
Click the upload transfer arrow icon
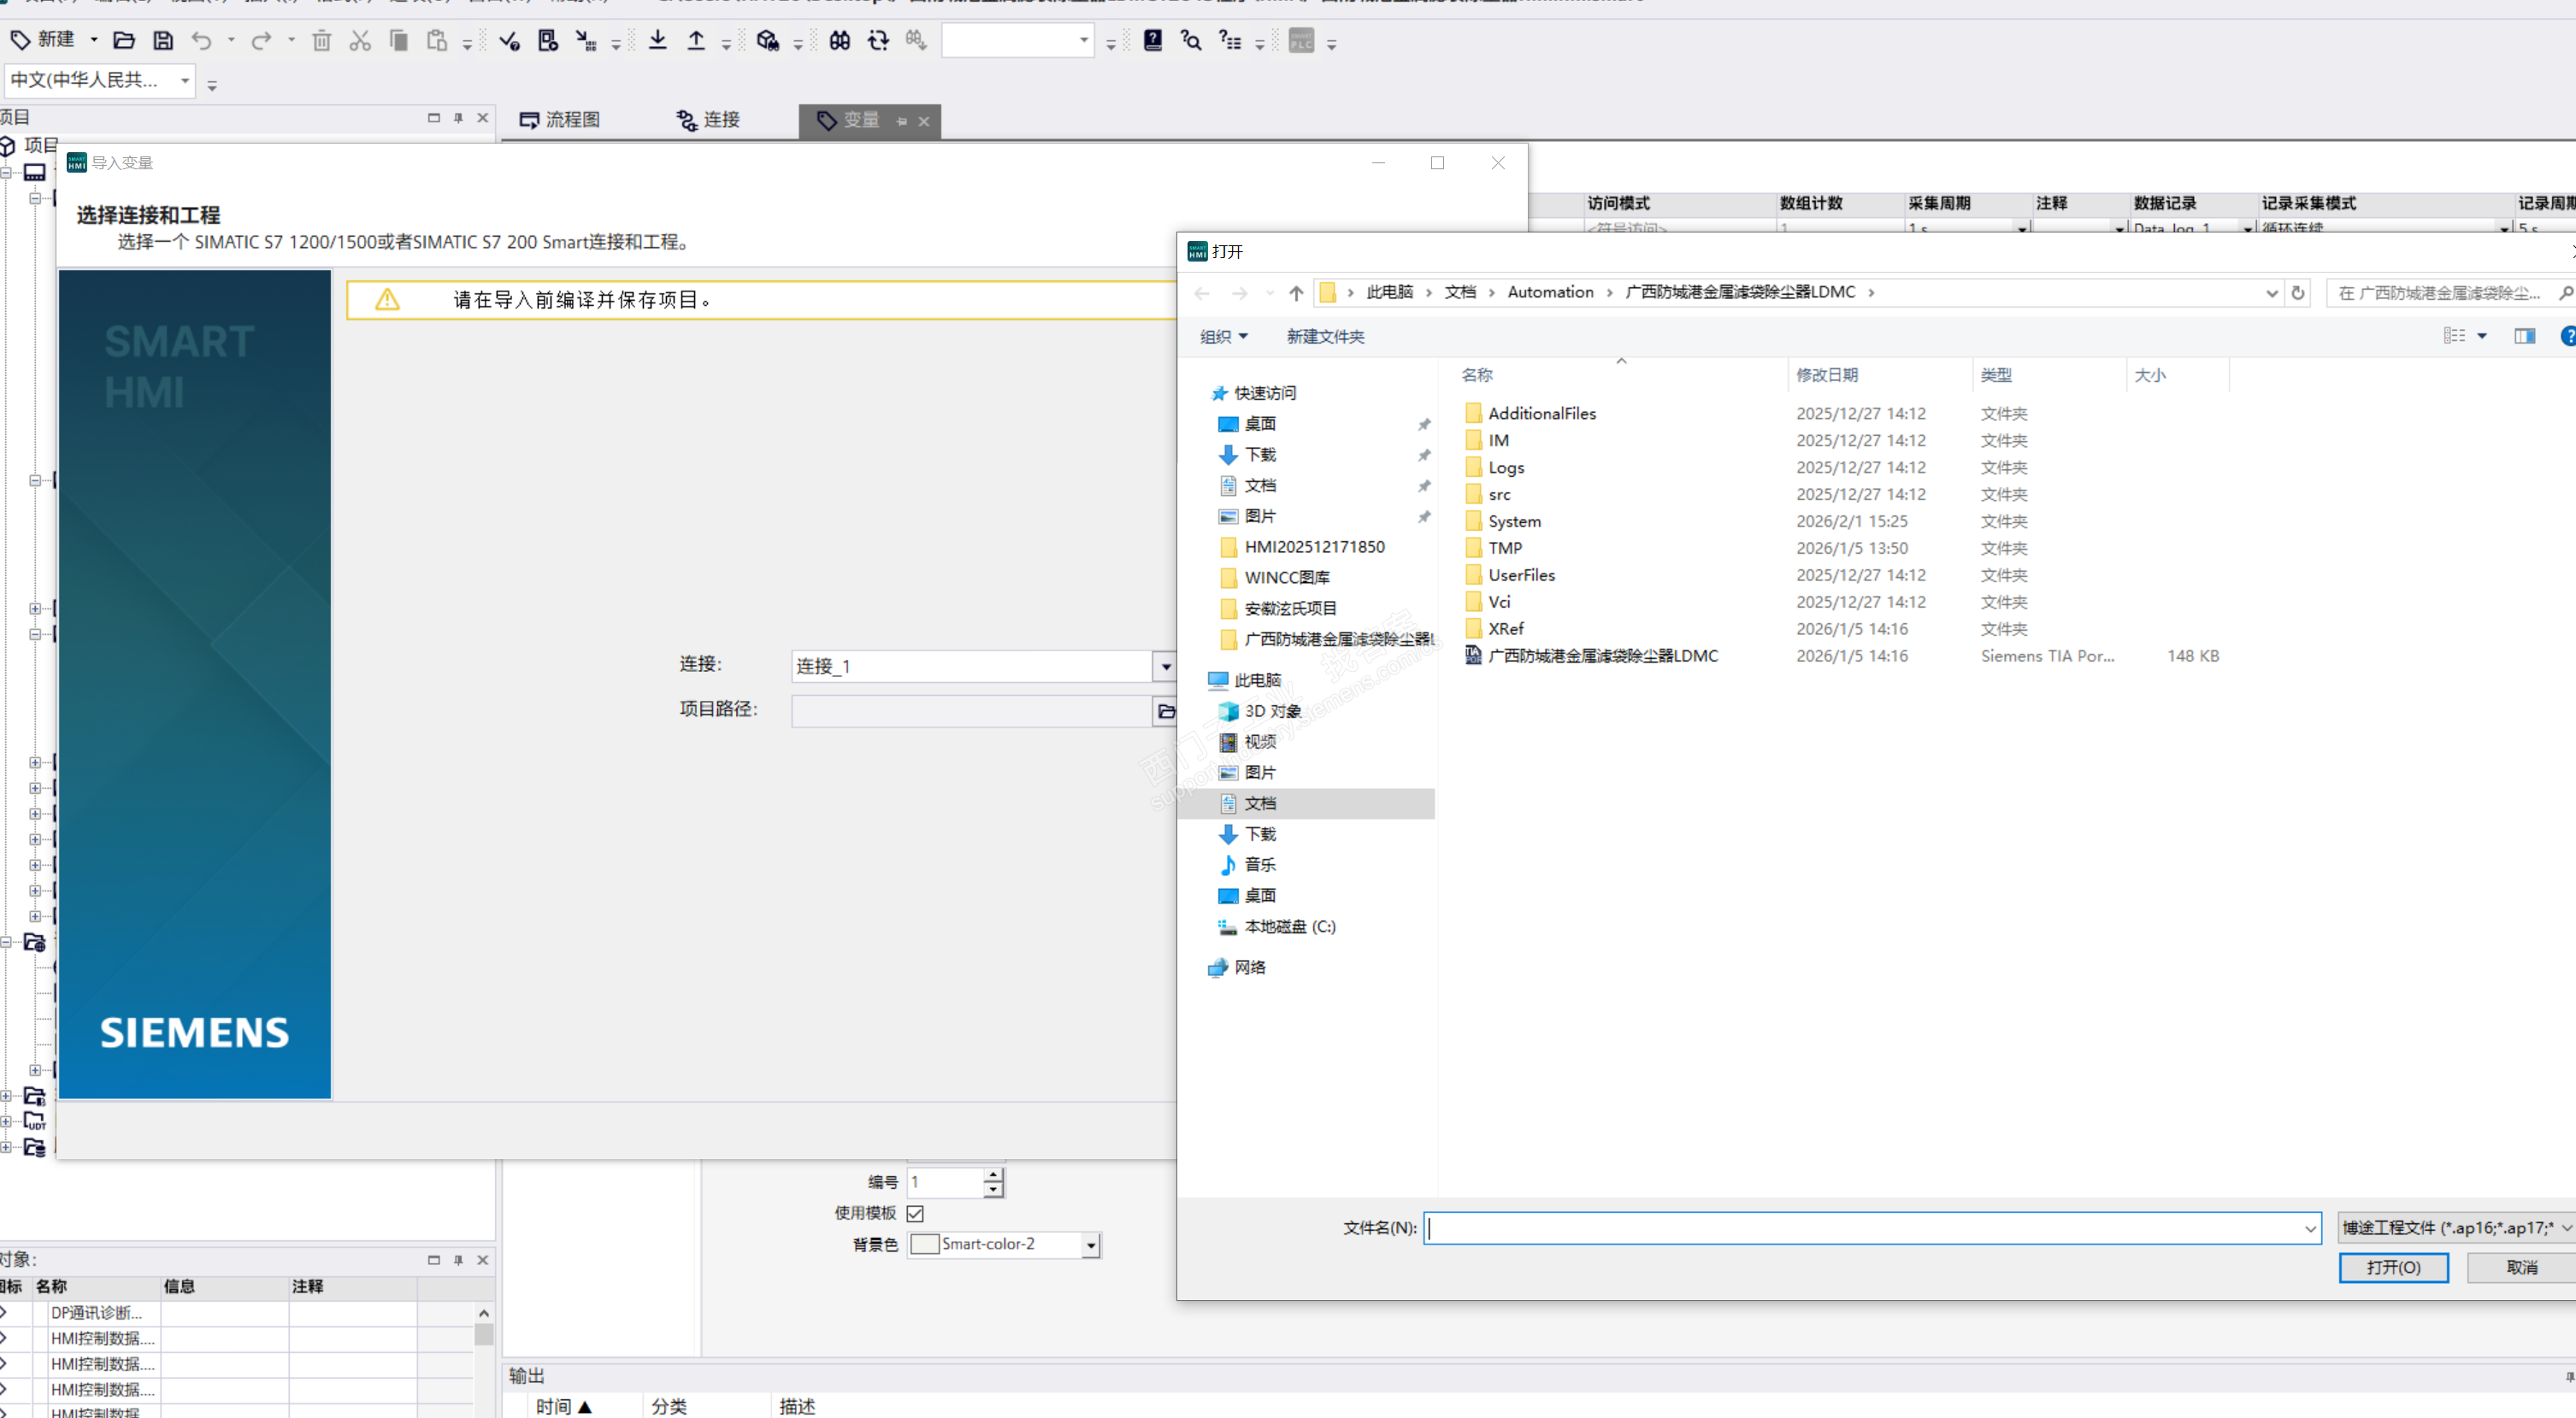click(x=696, y=40)
